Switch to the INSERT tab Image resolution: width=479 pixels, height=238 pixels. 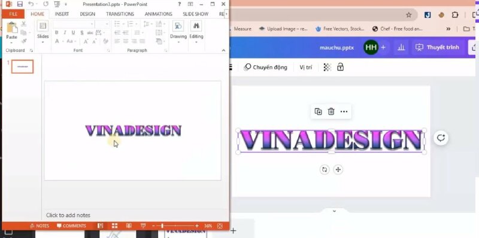(x=62, y=14)
